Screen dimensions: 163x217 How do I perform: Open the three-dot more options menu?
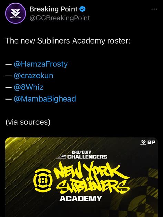154,9
